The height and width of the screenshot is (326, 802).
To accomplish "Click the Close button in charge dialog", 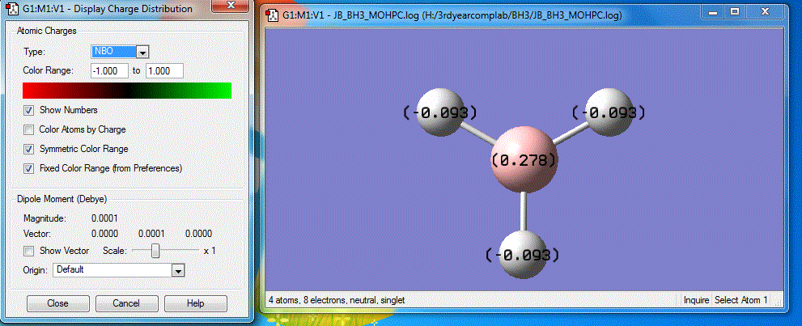I will click(x=57, y=303).
